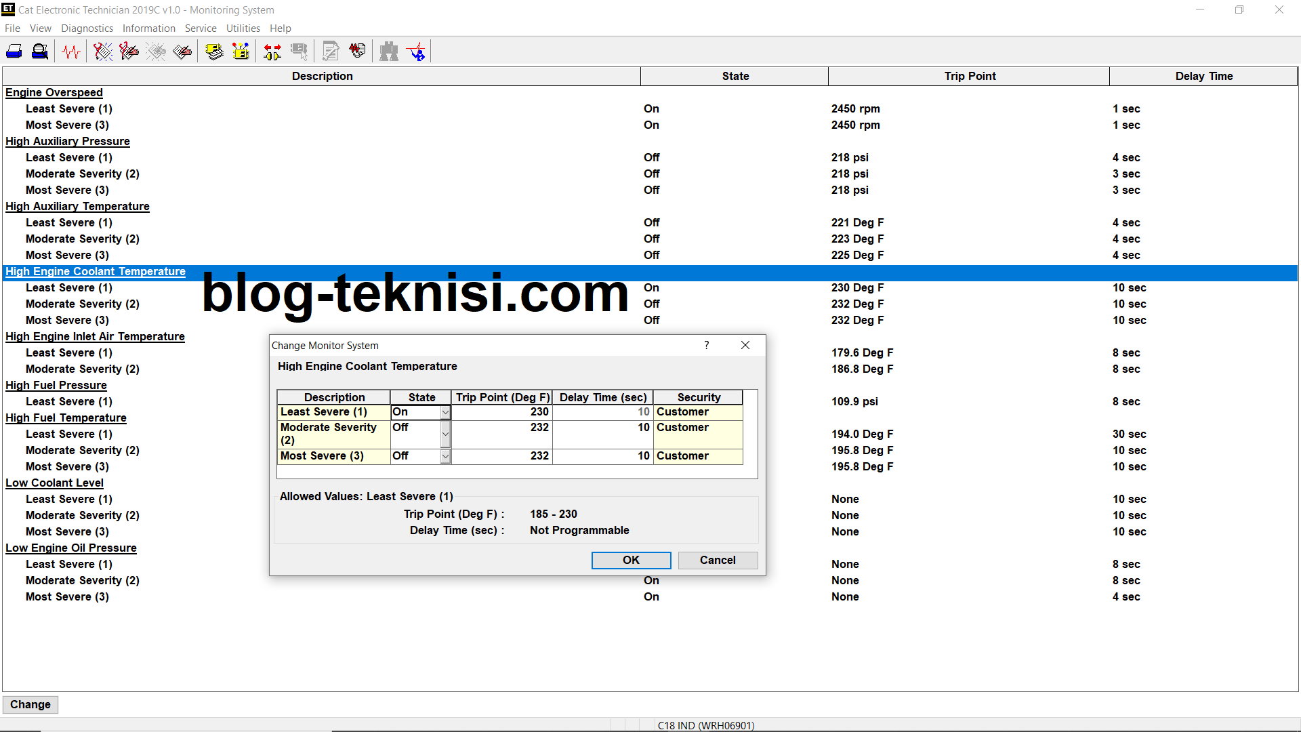Viewport: 1301px width, 732px height.
Task: Open the Events tool icon
Action: (x=182, y=51)
